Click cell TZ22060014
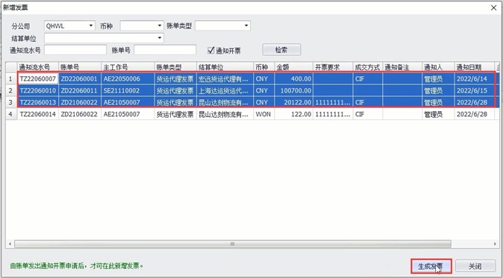The width and height of the screenshot is (503, 278). click(37, 114)
